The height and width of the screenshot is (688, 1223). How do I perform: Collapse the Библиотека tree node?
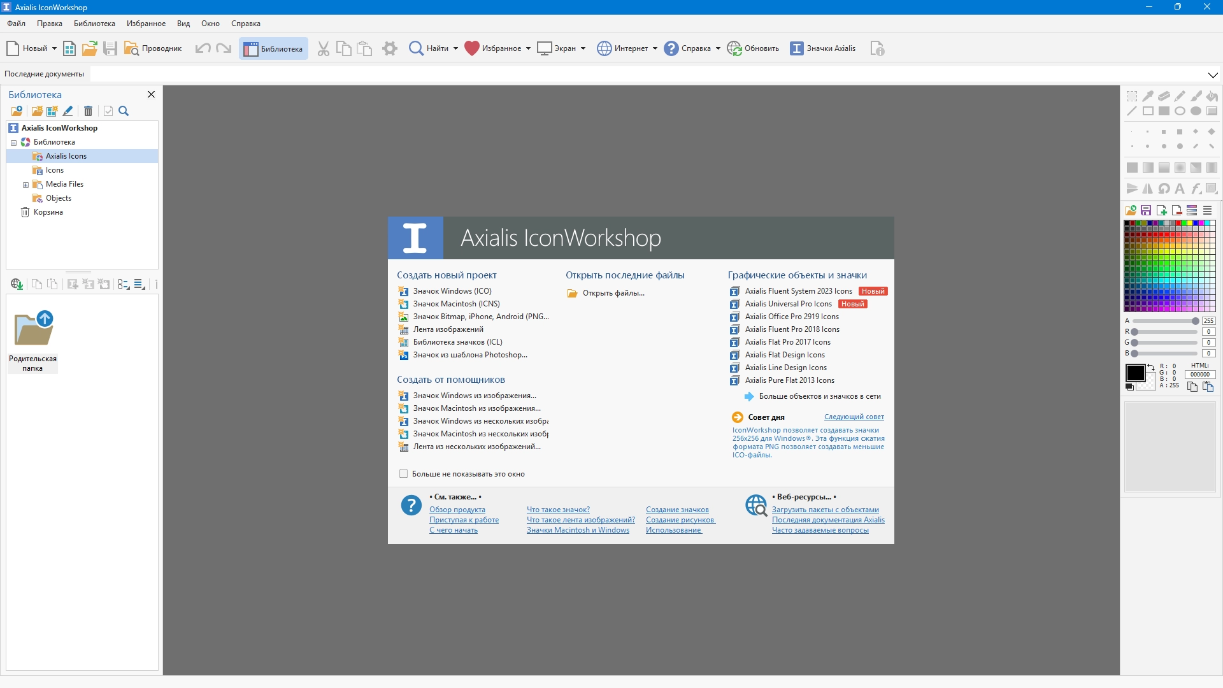point(13,143)
